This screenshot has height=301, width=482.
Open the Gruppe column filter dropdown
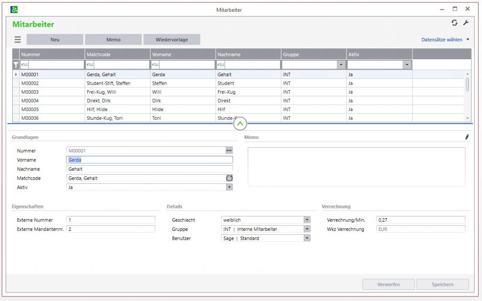click(341, 65)
